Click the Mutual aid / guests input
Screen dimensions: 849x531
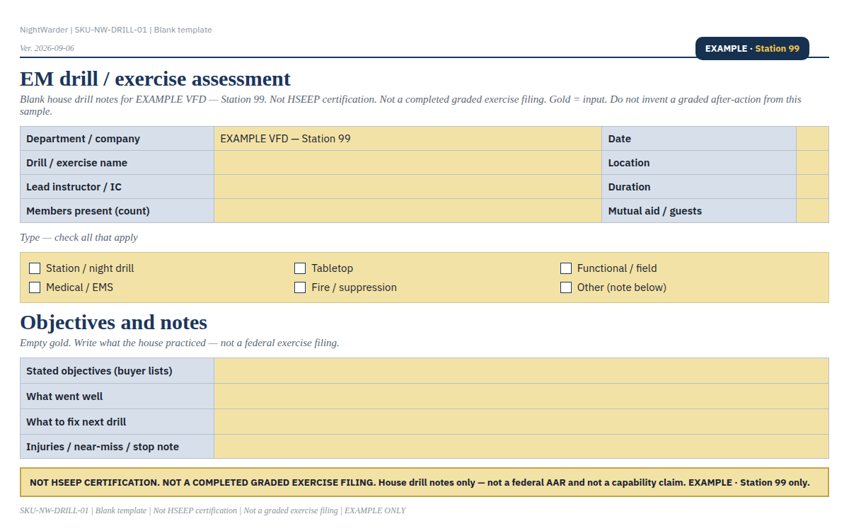(812, 211)
